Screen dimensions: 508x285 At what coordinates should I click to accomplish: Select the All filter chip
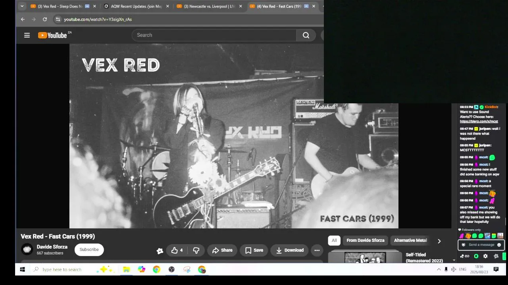[334, 240]
